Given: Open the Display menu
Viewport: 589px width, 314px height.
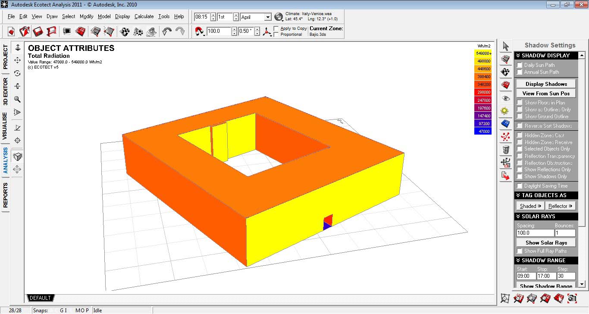Looking at the screenshot, I should [122, 16].
